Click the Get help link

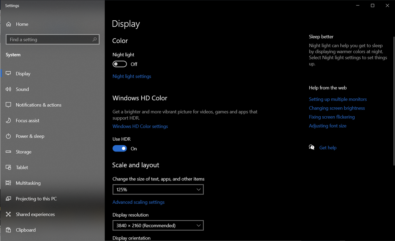click(328, 148)
